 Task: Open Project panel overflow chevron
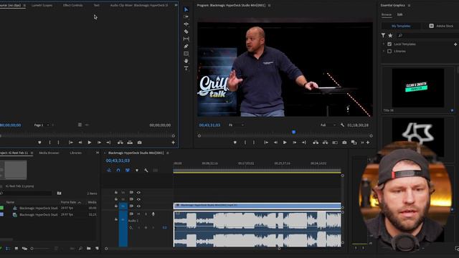coord(98,153)
